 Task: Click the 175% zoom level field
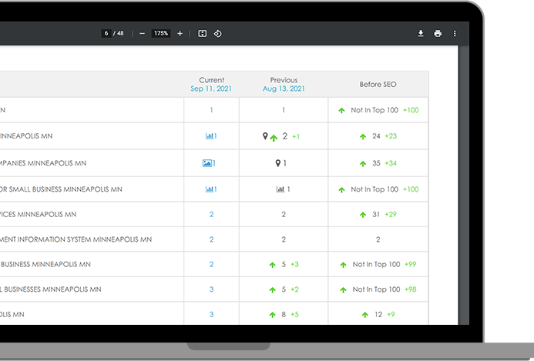coord(160,34)
